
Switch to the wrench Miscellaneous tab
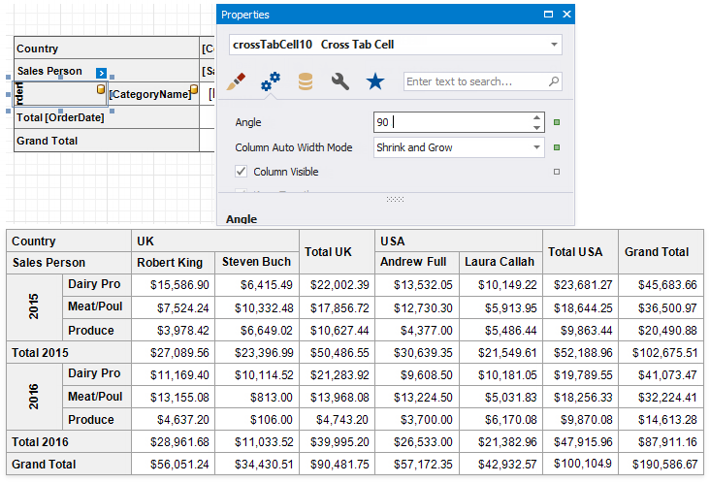pos(340,82)
